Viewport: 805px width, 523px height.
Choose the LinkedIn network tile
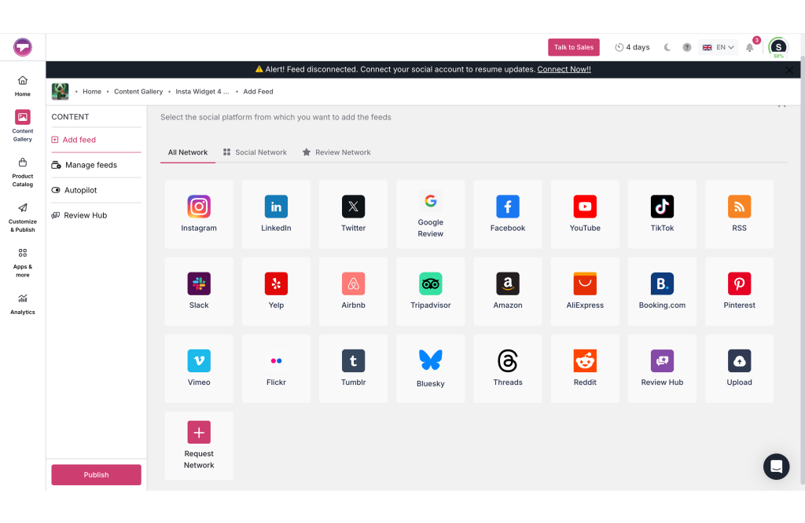pos(276,214)
